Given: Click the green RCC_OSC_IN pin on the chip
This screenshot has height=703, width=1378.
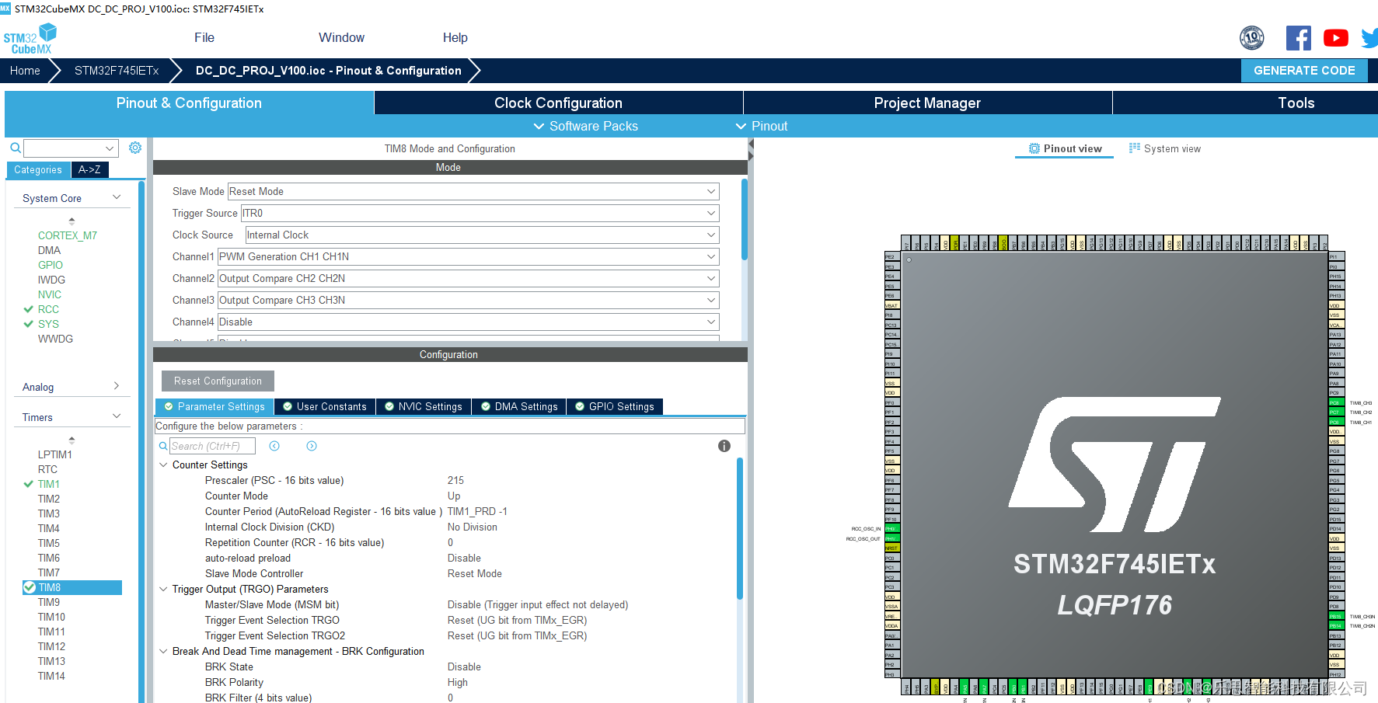Looking at the screenshot, I should tap(891, 529).
